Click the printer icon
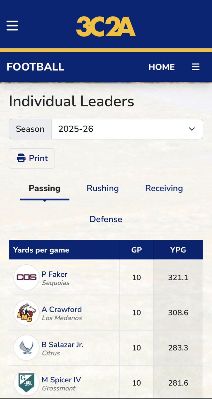 22,158
